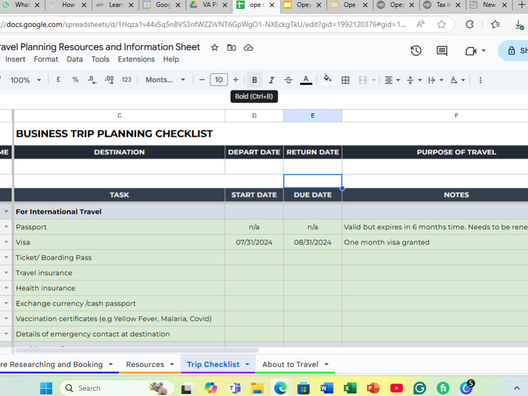Screen dimensions: 528x396
Task: Move document to folder icon
Action: point(231,48)
